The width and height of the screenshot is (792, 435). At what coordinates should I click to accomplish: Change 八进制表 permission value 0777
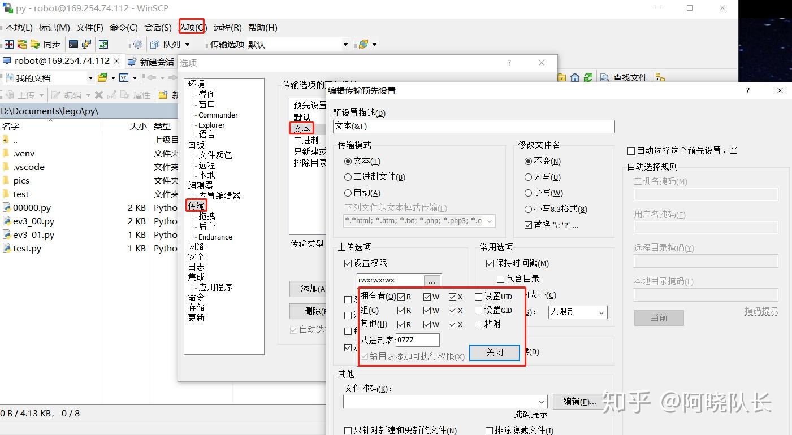[418, 340]
